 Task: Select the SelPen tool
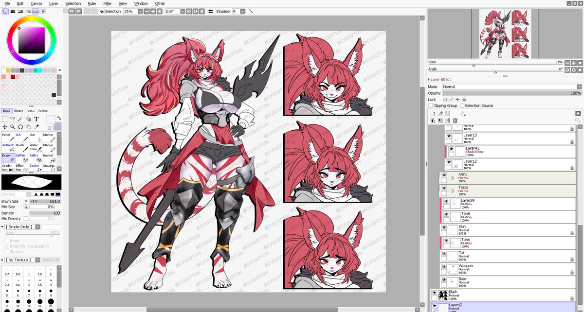pyautogui.click(x=21, y=158)
